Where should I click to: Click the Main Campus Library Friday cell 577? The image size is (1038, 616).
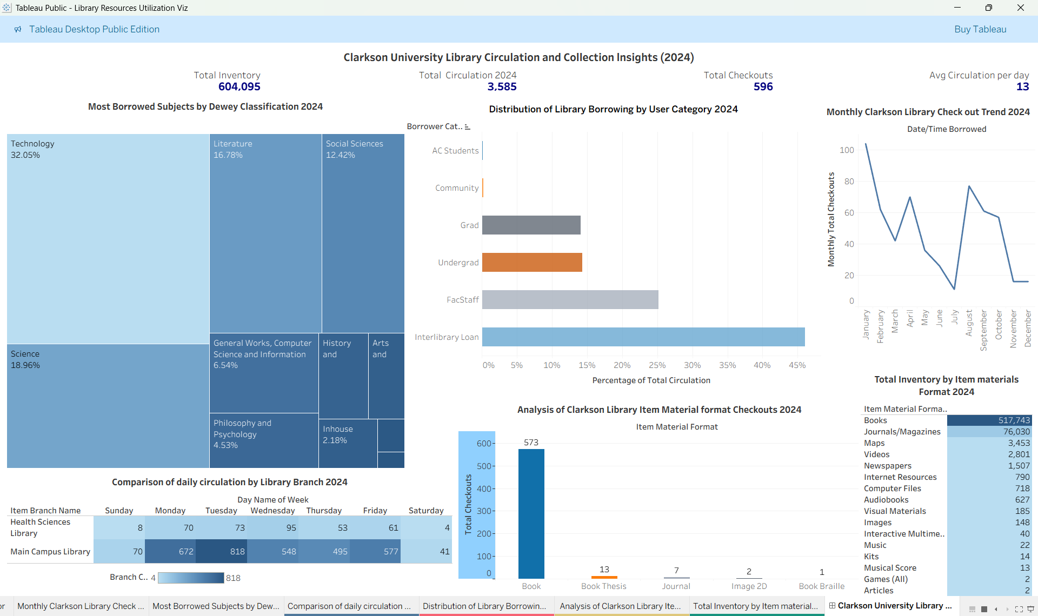[x=375, y=552]
